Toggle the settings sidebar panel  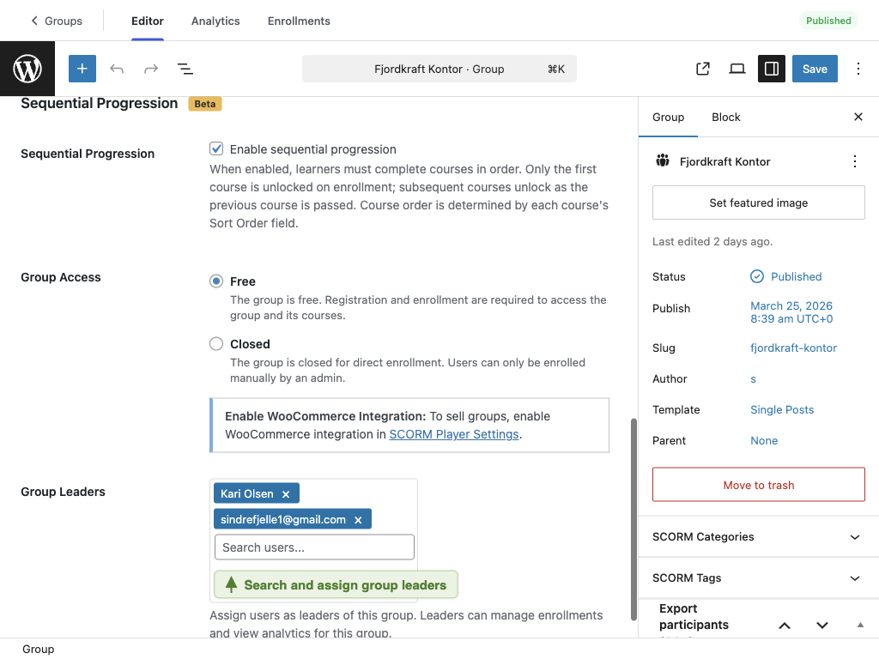[x=771, y=68]
